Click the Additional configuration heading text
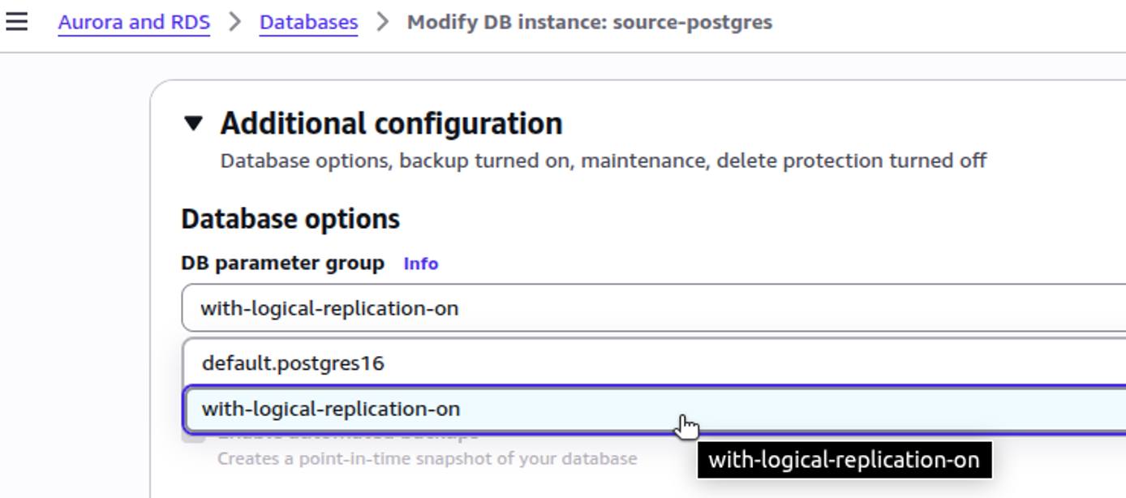 pyautogui.click(x=391, y=123)
